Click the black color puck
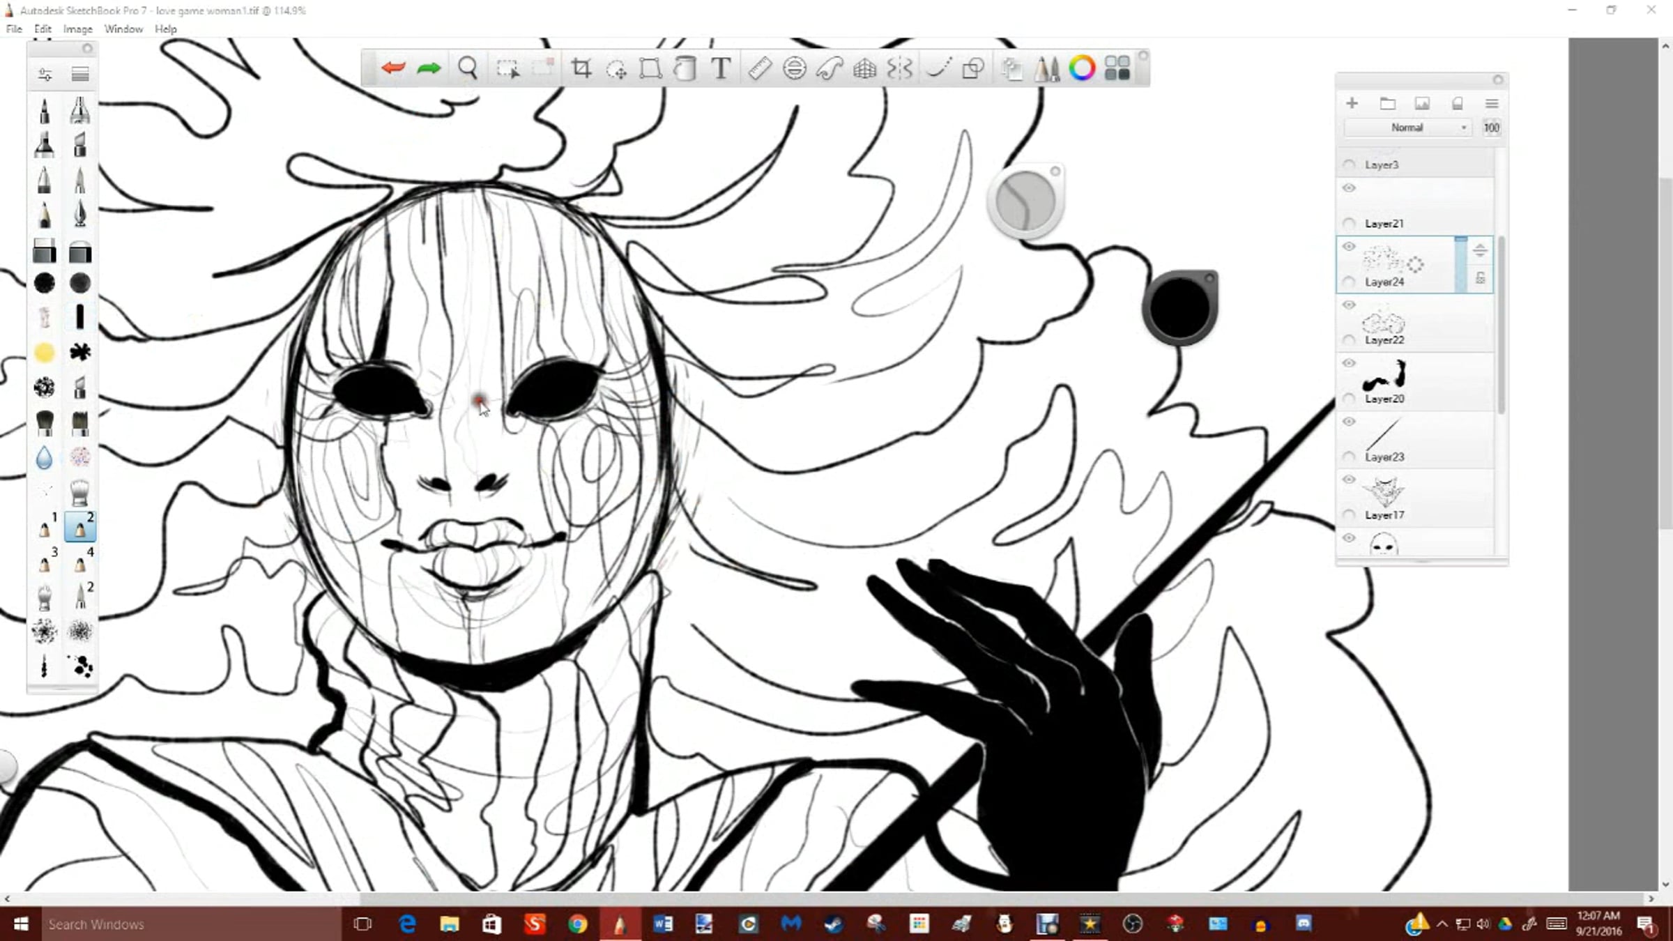The width and height of the screenshot is (1673, 941). coord(1179,308)
